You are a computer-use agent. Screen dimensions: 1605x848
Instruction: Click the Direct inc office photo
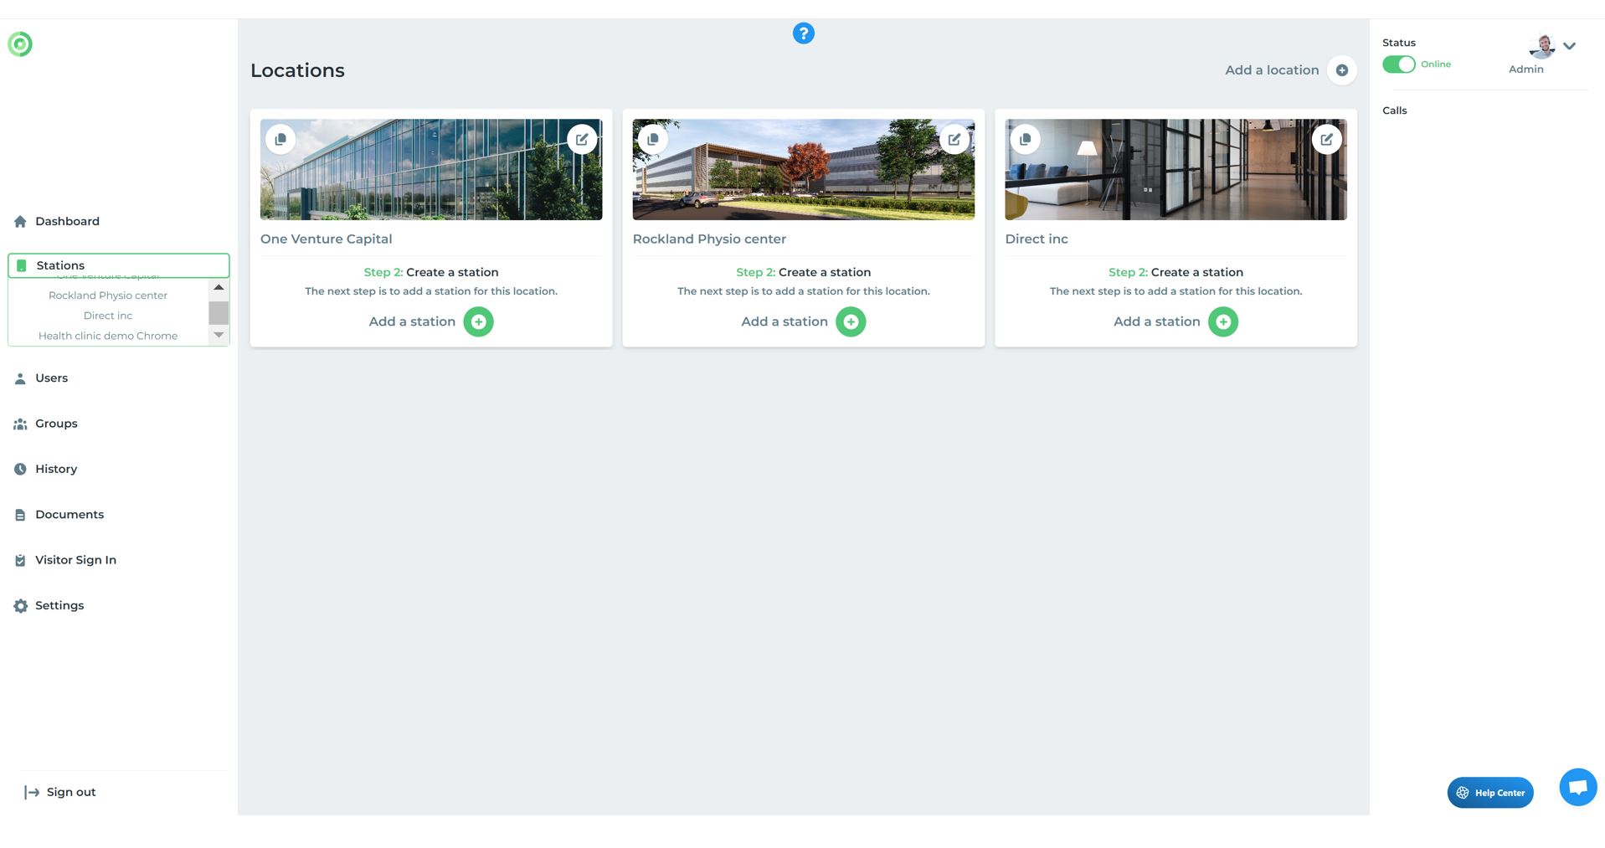(1176, 169)
